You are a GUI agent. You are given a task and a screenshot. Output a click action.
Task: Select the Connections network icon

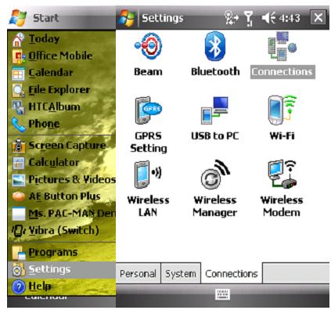pos(282,46)
